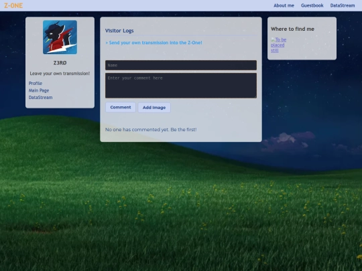Image resolution: width=362 pixels, height=271 pixels.
Task: Click the Z3RØ username text
Action: (60, 63)
